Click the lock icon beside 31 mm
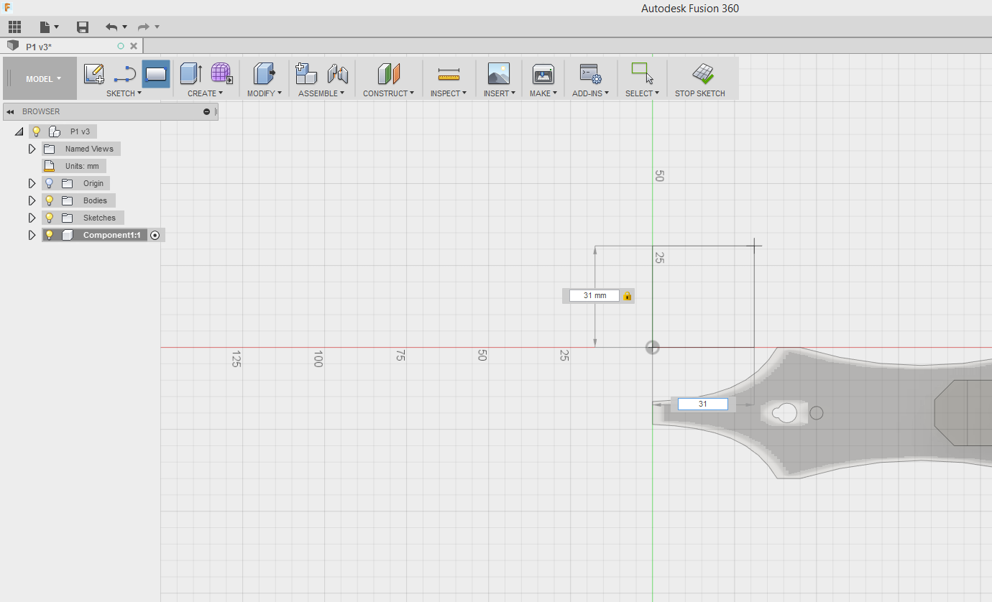The image size is (992, 602). pos(627,296)
